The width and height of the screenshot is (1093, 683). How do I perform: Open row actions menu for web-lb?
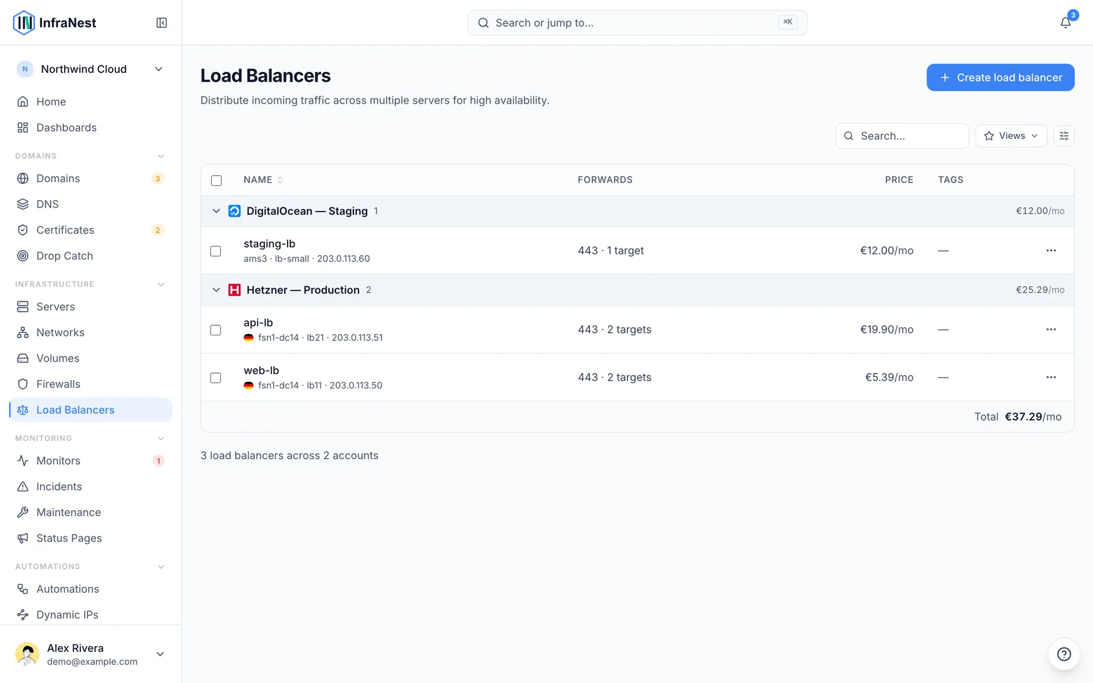[1051, 377]
